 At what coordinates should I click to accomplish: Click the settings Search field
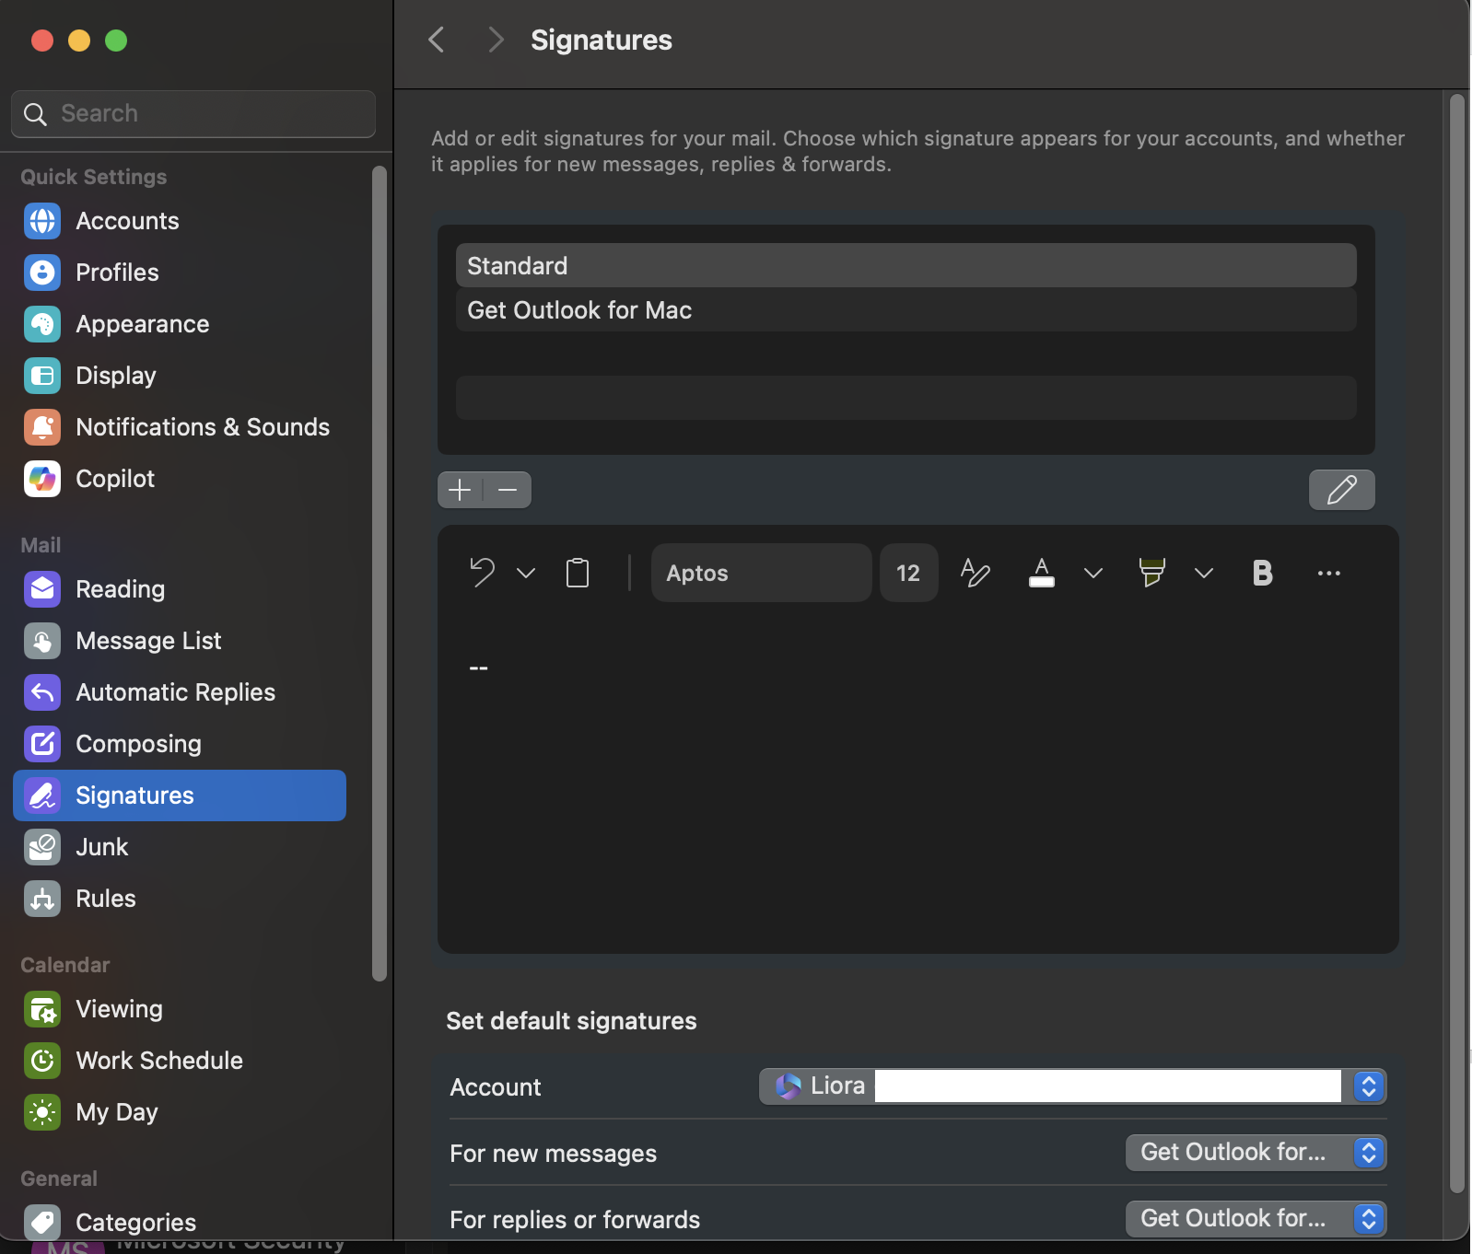[193, 113]
